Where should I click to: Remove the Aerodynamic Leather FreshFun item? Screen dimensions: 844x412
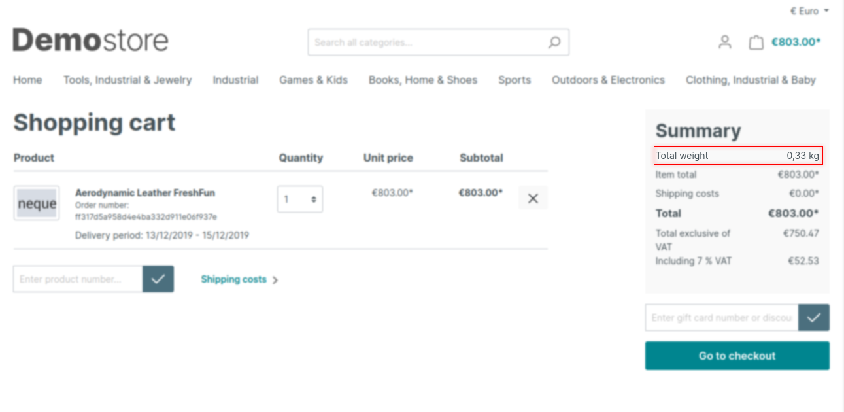point(533,198)
